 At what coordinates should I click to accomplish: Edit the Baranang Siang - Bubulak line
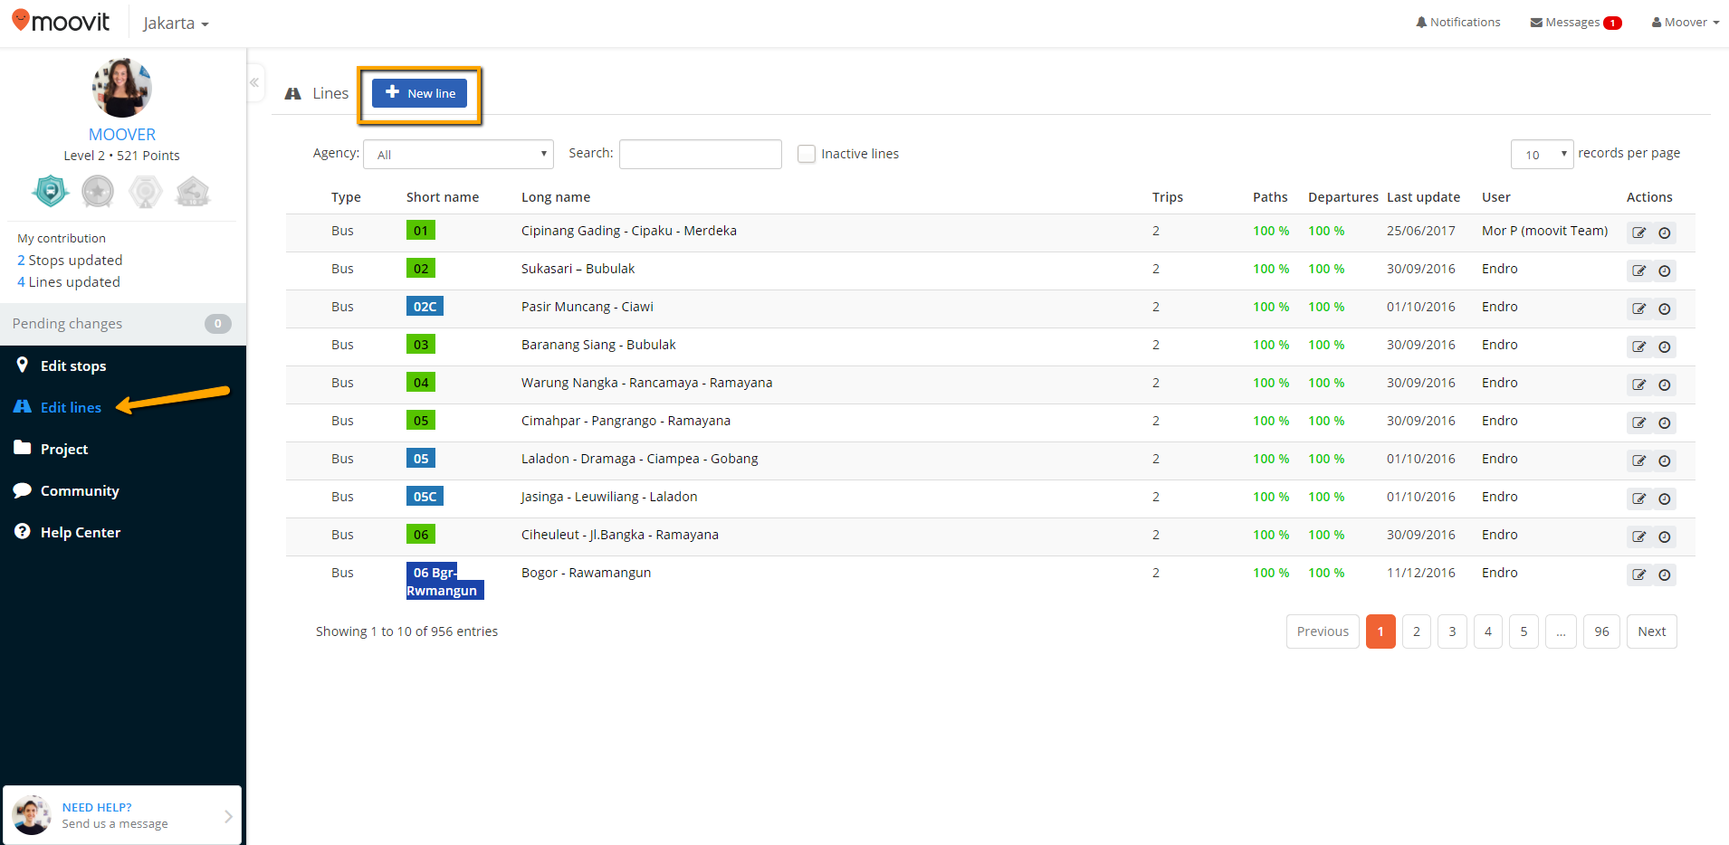[x=1638, y=347]
